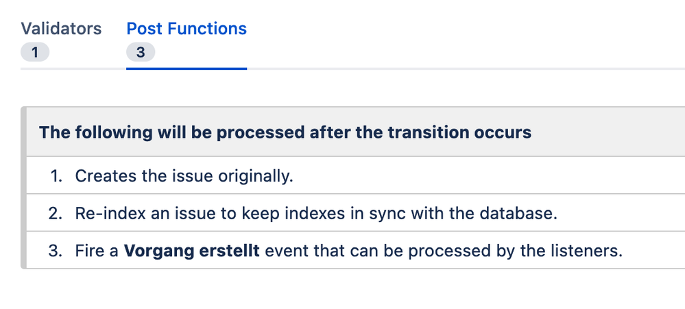Image resolution: width=685 pixels, height=309 pixels.
Task: Click the blue underline beneath Post Functions
Action: 187,69
